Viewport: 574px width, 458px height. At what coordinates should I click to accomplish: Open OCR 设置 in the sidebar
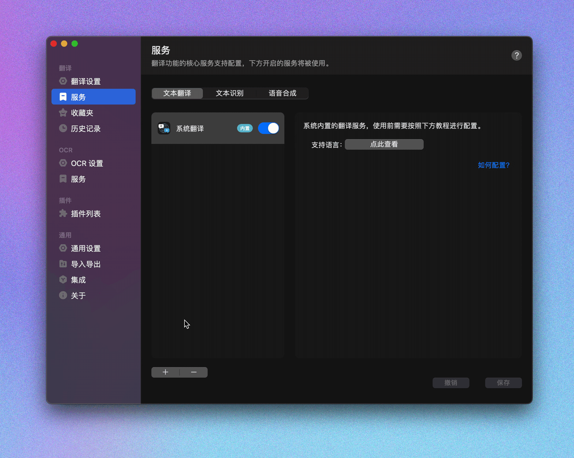[87, 163]
